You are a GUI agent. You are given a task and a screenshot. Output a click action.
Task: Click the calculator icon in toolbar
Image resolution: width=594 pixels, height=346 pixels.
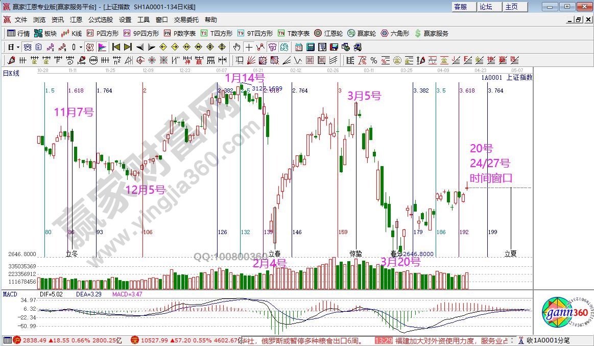tap(310, 47)
